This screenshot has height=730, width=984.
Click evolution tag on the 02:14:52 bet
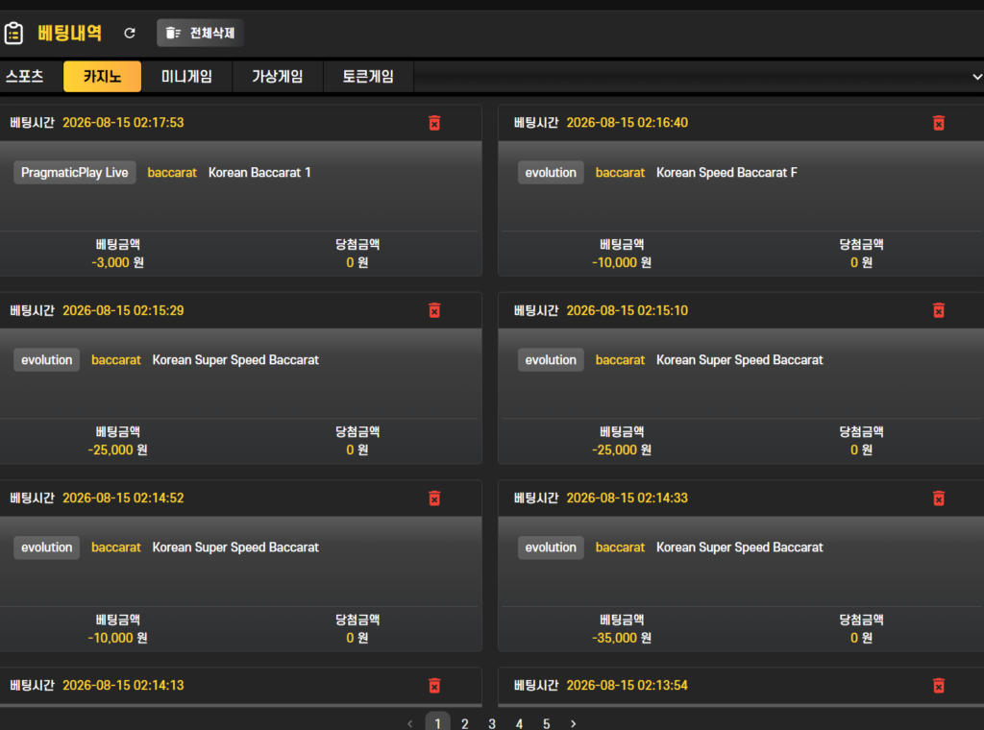[46, 547]
